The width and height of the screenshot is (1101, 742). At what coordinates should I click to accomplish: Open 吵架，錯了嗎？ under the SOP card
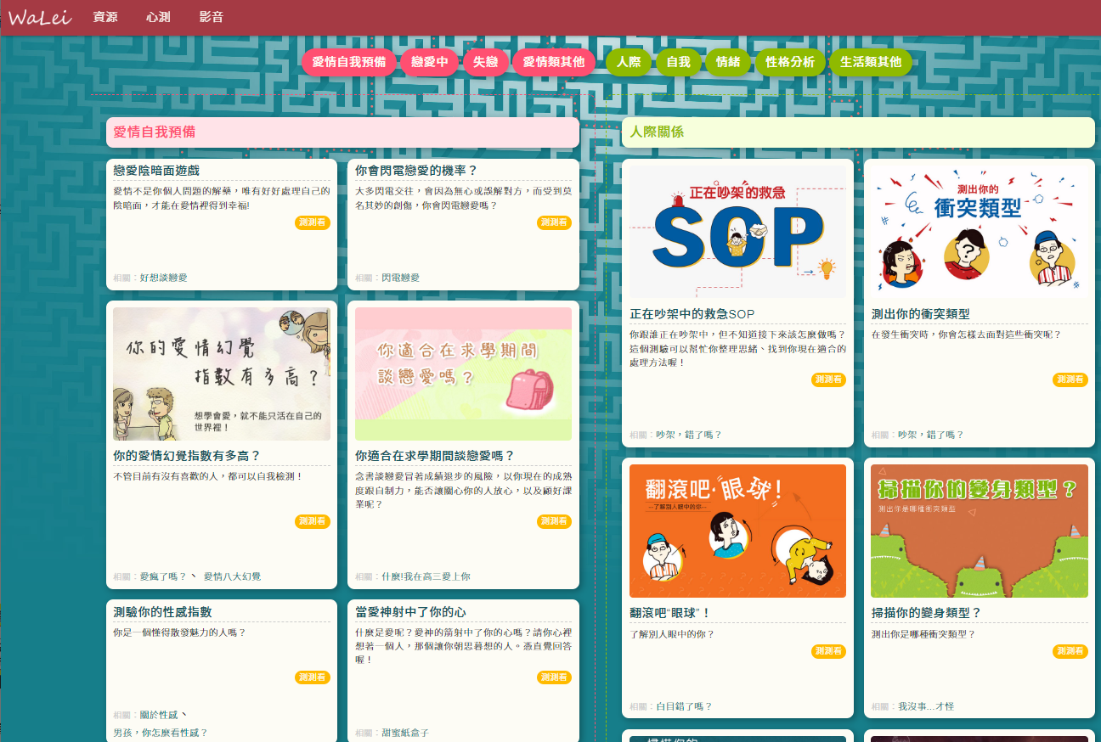tap(689, 435)
